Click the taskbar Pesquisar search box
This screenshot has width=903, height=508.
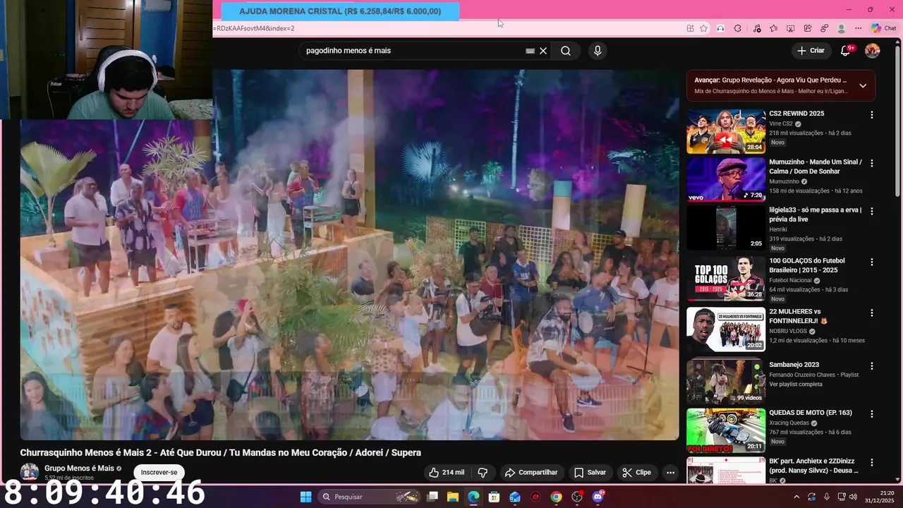coord(370,497)
